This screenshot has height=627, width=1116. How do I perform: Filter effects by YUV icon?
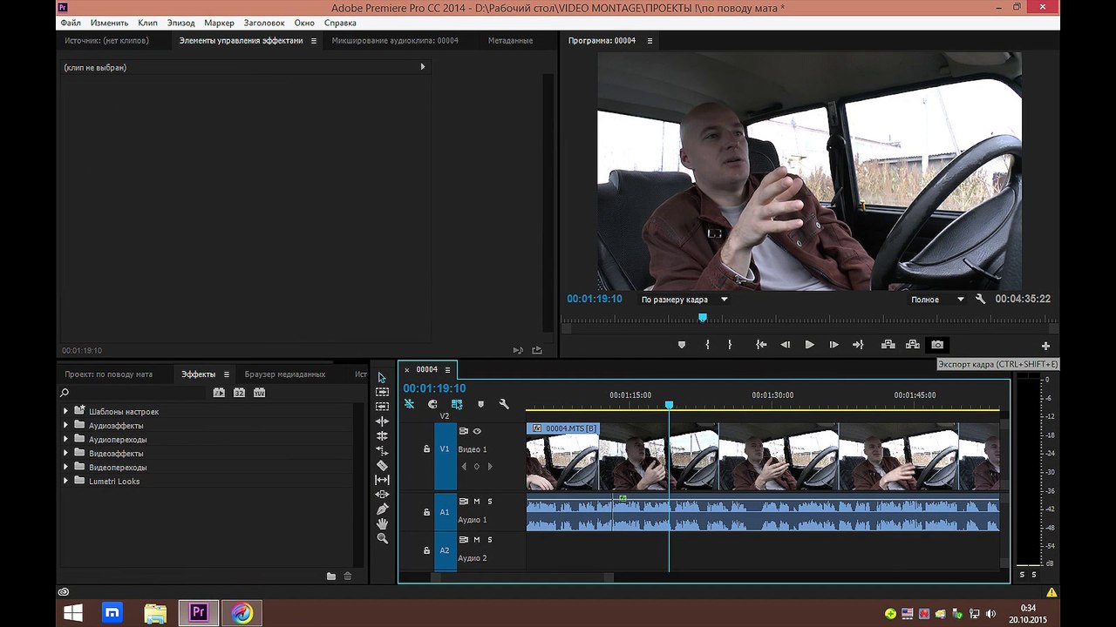[259, 393]
